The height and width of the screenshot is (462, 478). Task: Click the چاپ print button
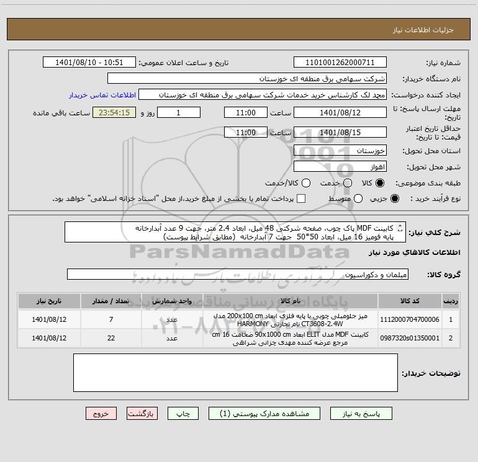(183, 414)
